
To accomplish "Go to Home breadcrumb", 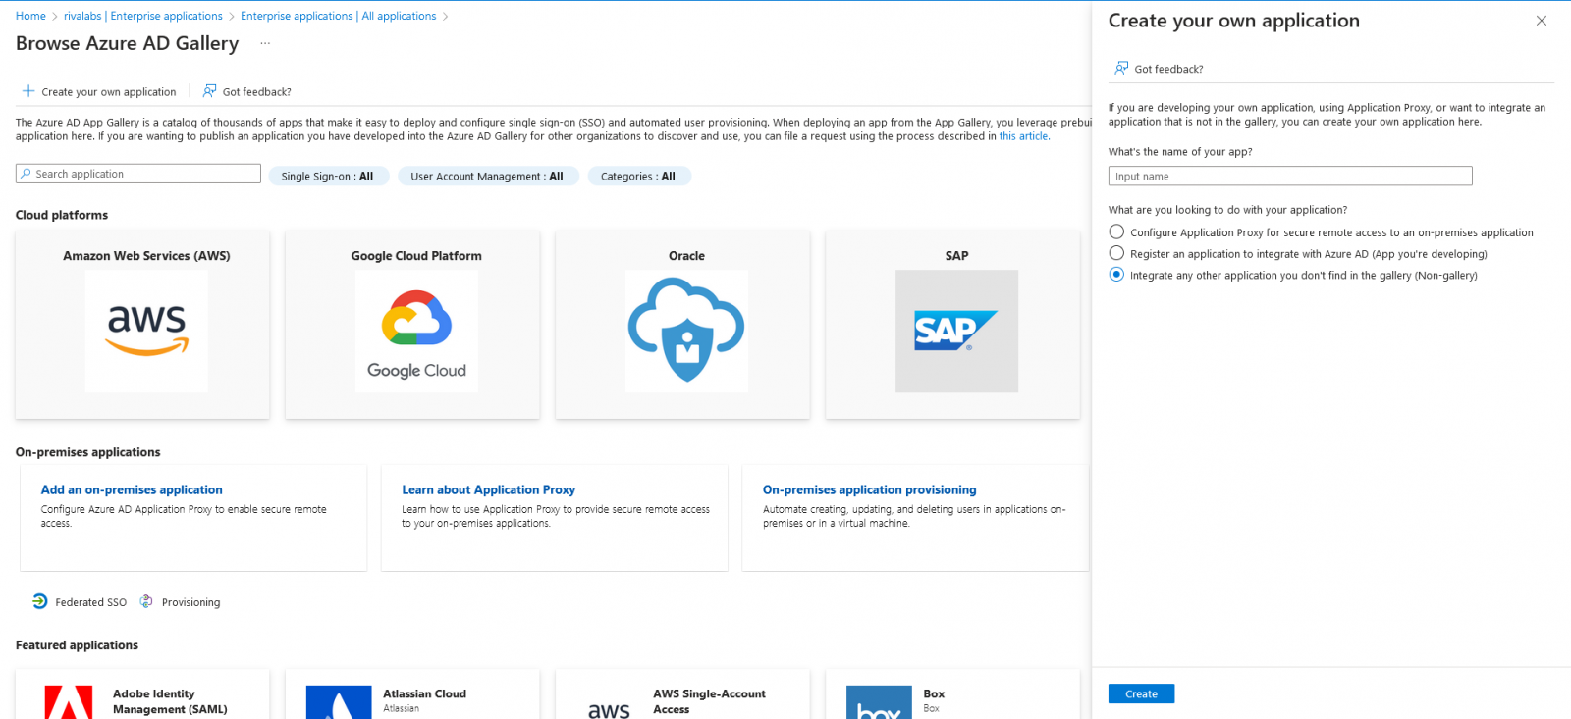I will click(30, 16).
